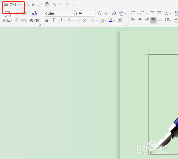Viewport: 178px width, 159px height.
Task: Click the 格式刷 format painter
Action: pyautogui.click(x=35, y=17)
